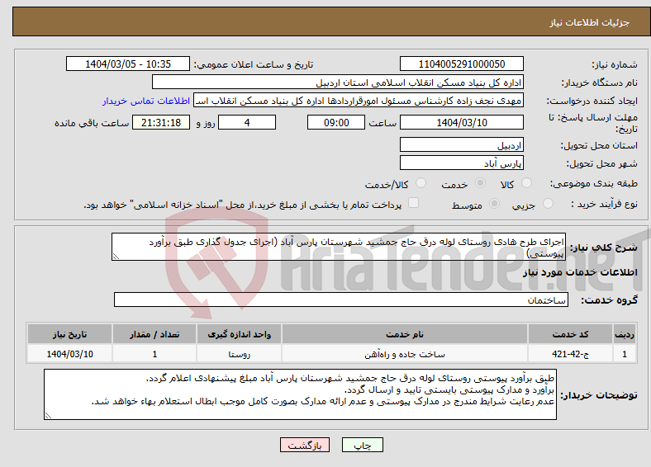
Task: Click the اطلاعات خدمات مورد نیاز heading
Action: click(580, 272)
